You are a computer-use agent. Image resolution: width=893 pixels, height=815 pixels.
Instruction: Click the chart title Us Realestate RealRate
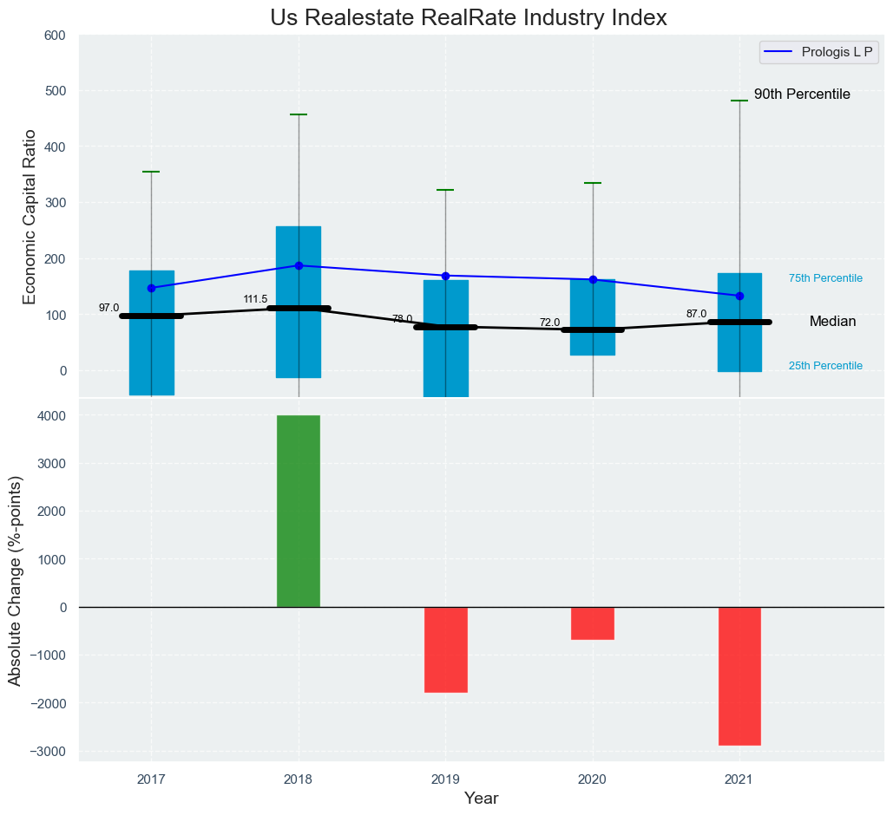[468, 17]
